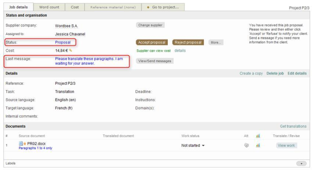Open the attachments icon in PR02.docx row
This screenshot has height=170, width=312.
coord(246,145)
